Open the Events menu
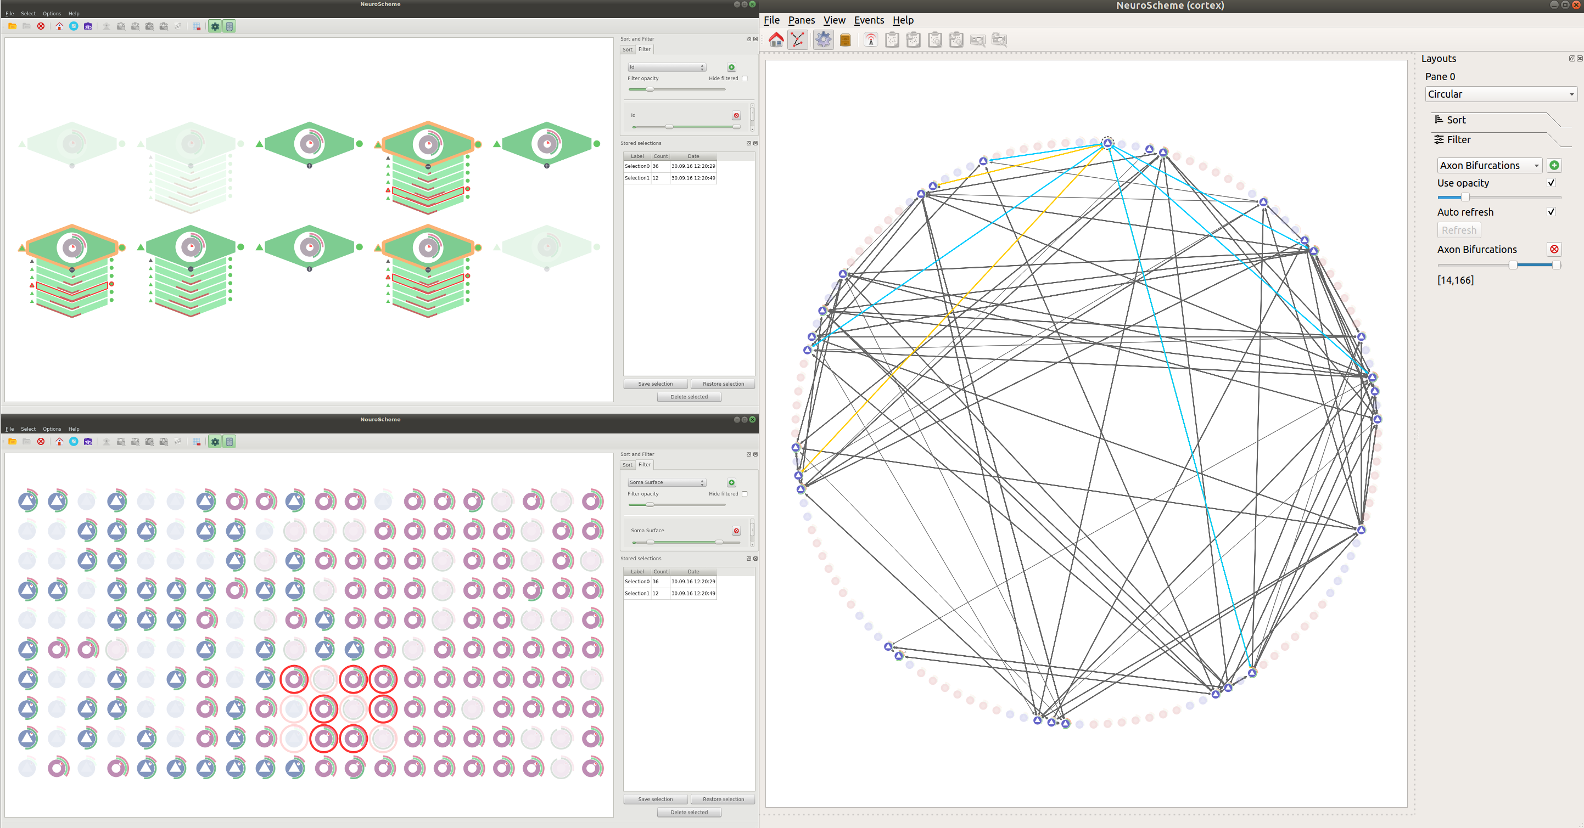 (x=868, y=20)
